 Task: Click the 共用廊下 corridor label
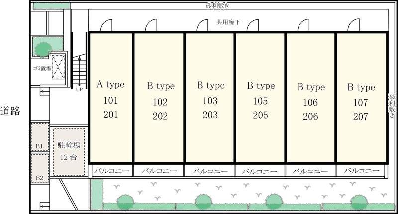pos(228,22)
